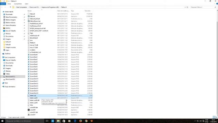Select the unins000.dat file
The height and width of the screenshot is (123, 218).
[34, 107]
